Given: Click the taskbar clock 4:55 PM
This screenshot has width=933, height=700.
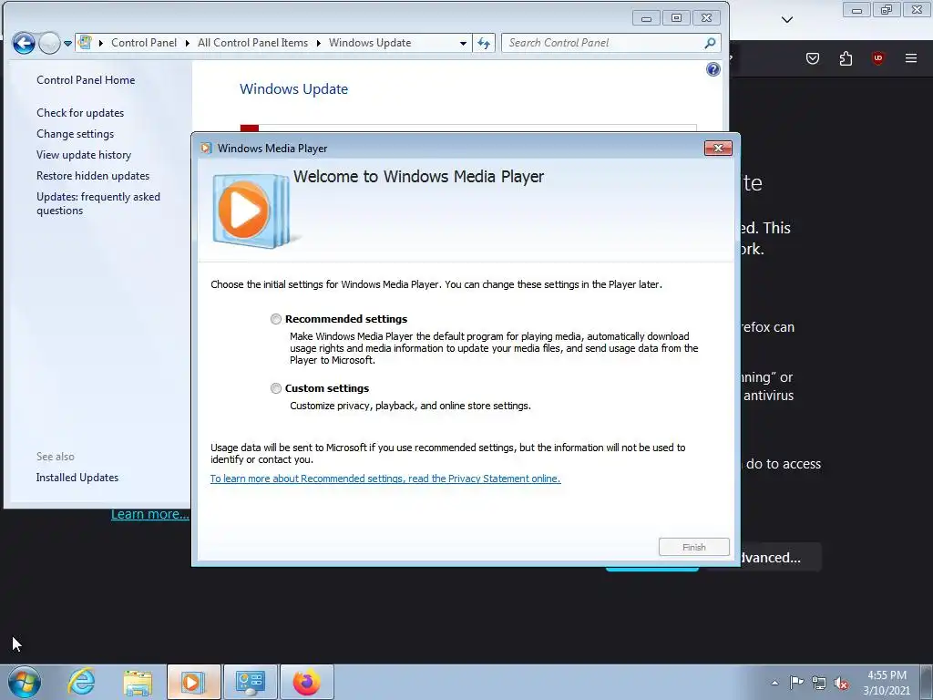Looking at the screenshot, I should (887, 683).
